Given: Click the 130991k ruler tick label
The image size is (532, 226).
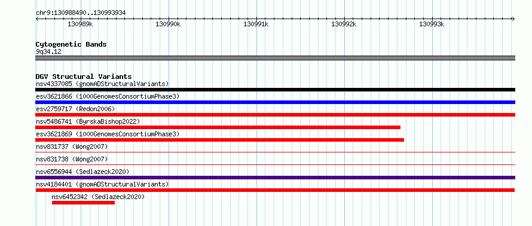Looking at the screenshot, I should pos(256,24).
